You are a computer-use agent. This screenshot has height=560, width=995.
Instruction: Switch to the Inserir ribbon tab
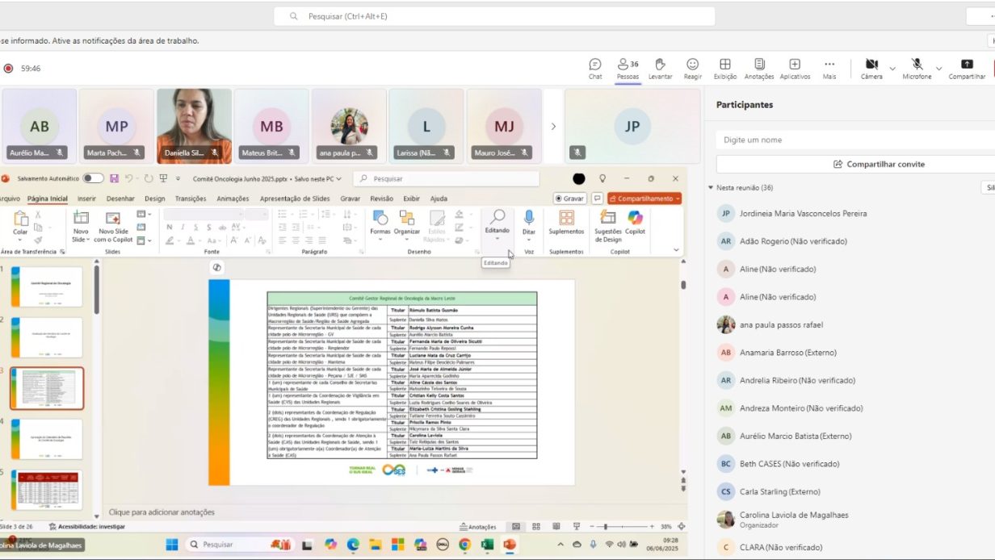pyautogui.click(x=86, y=199)
